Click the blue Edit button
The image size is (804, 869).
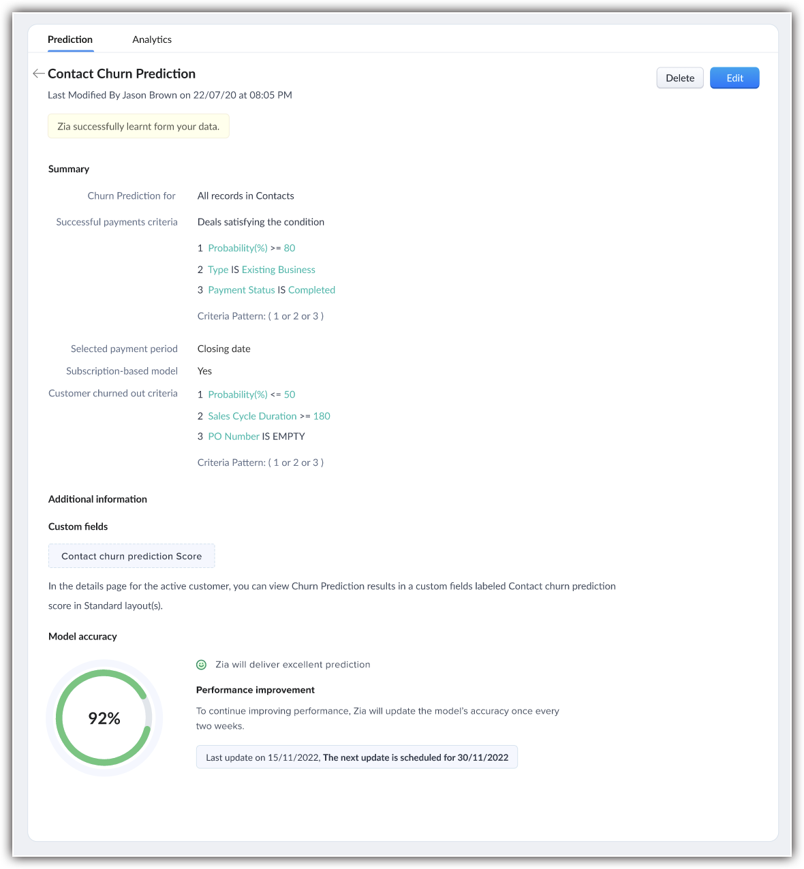click(735, 78)
